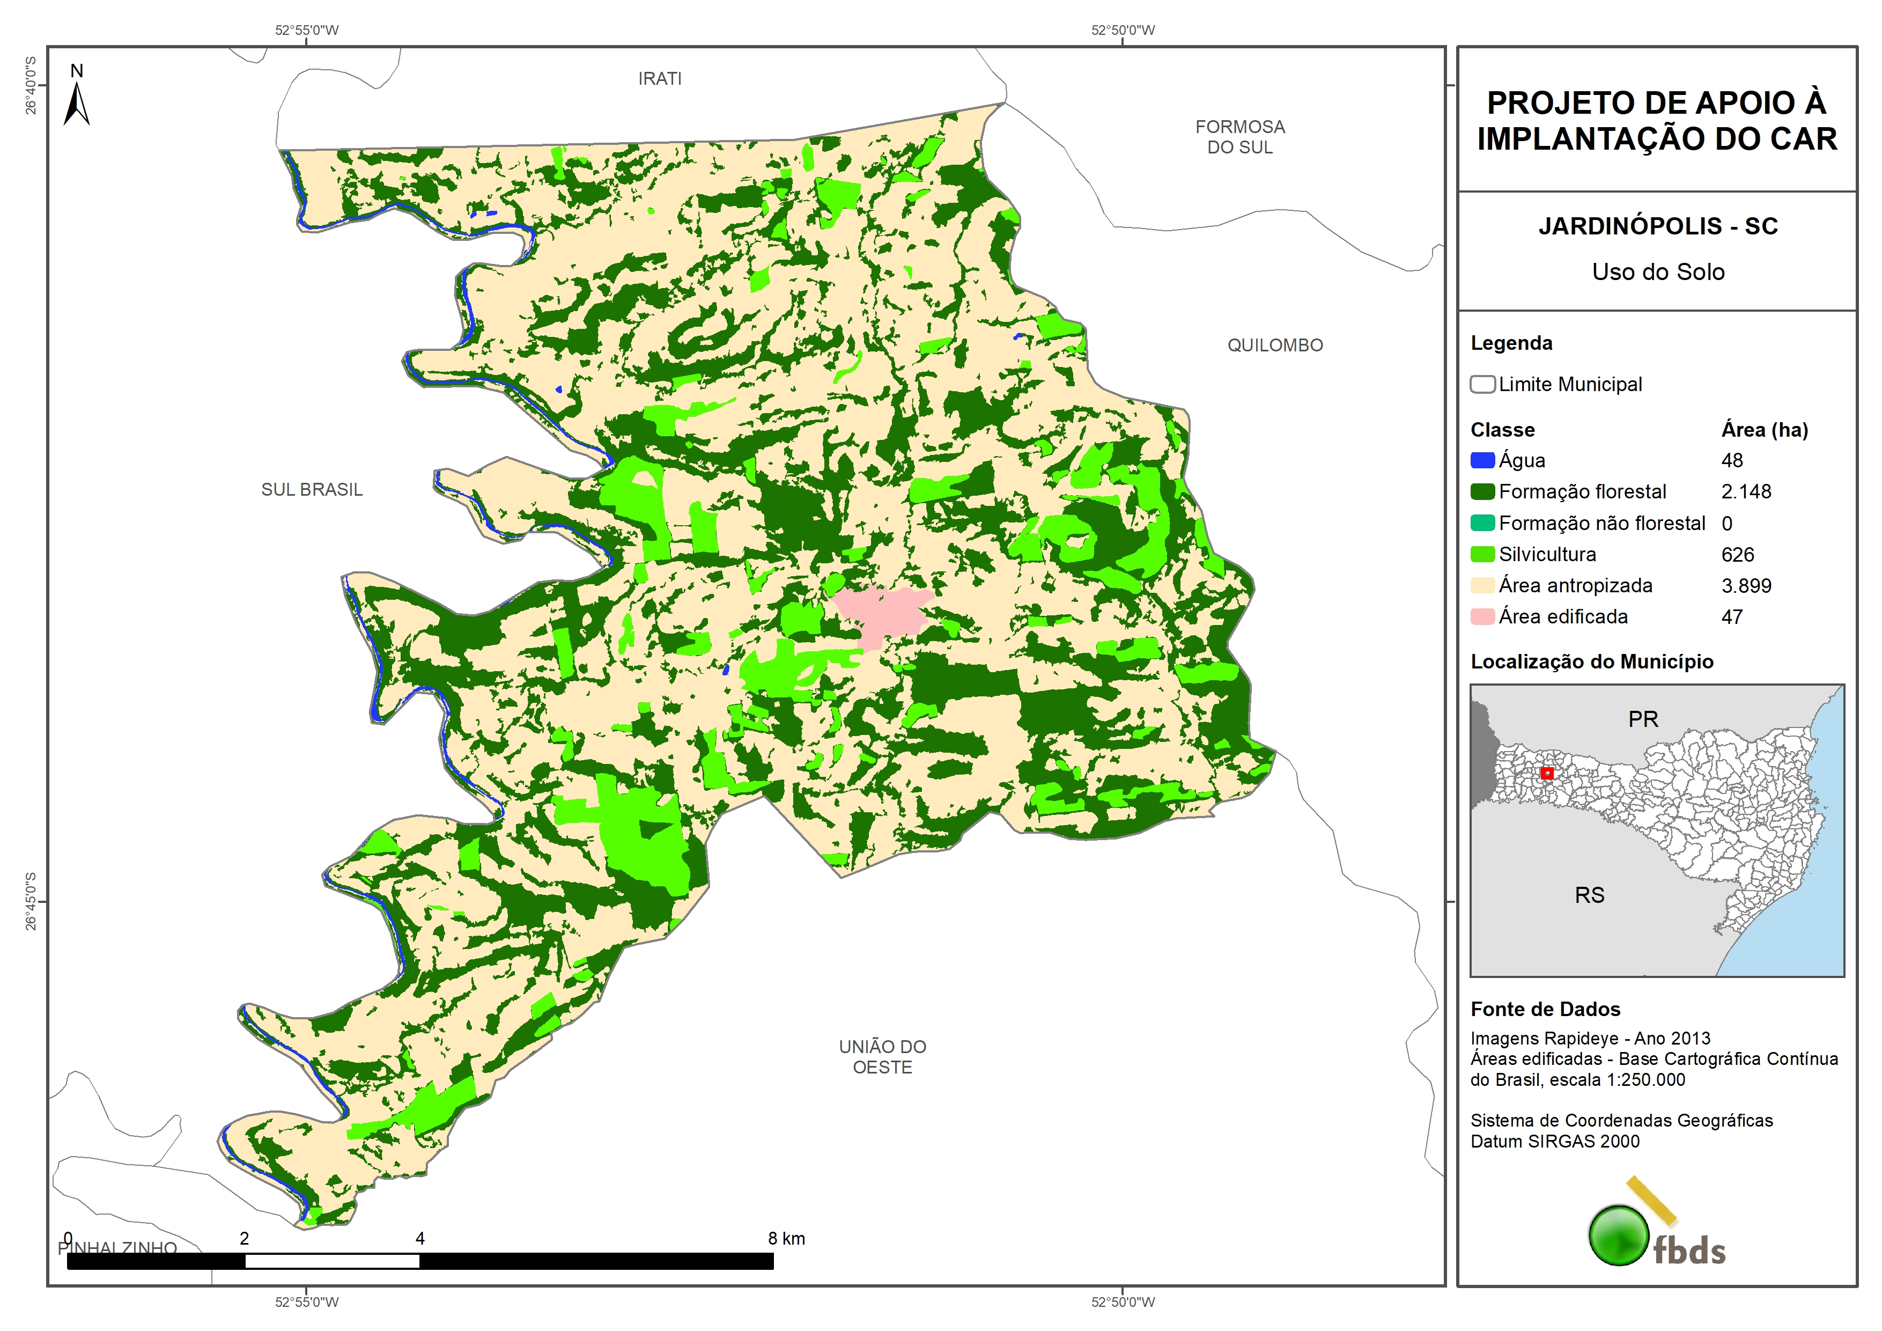This screenshot has width=1882, height=1331.
Task: Click the RS label on inset map
Action: click(x=1589, y=895)
